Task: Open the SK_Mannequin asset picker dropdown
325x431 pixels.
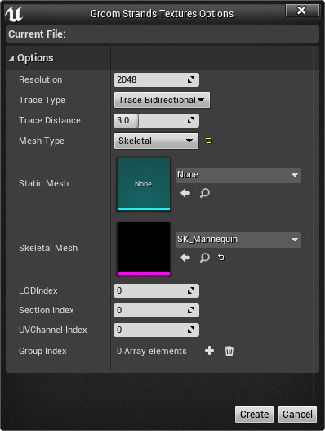Action: click(x=238, y=240)
